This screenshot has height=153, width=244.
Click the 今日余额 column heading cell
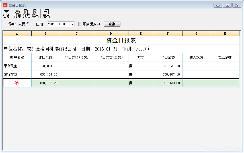[x=168, y=57]
